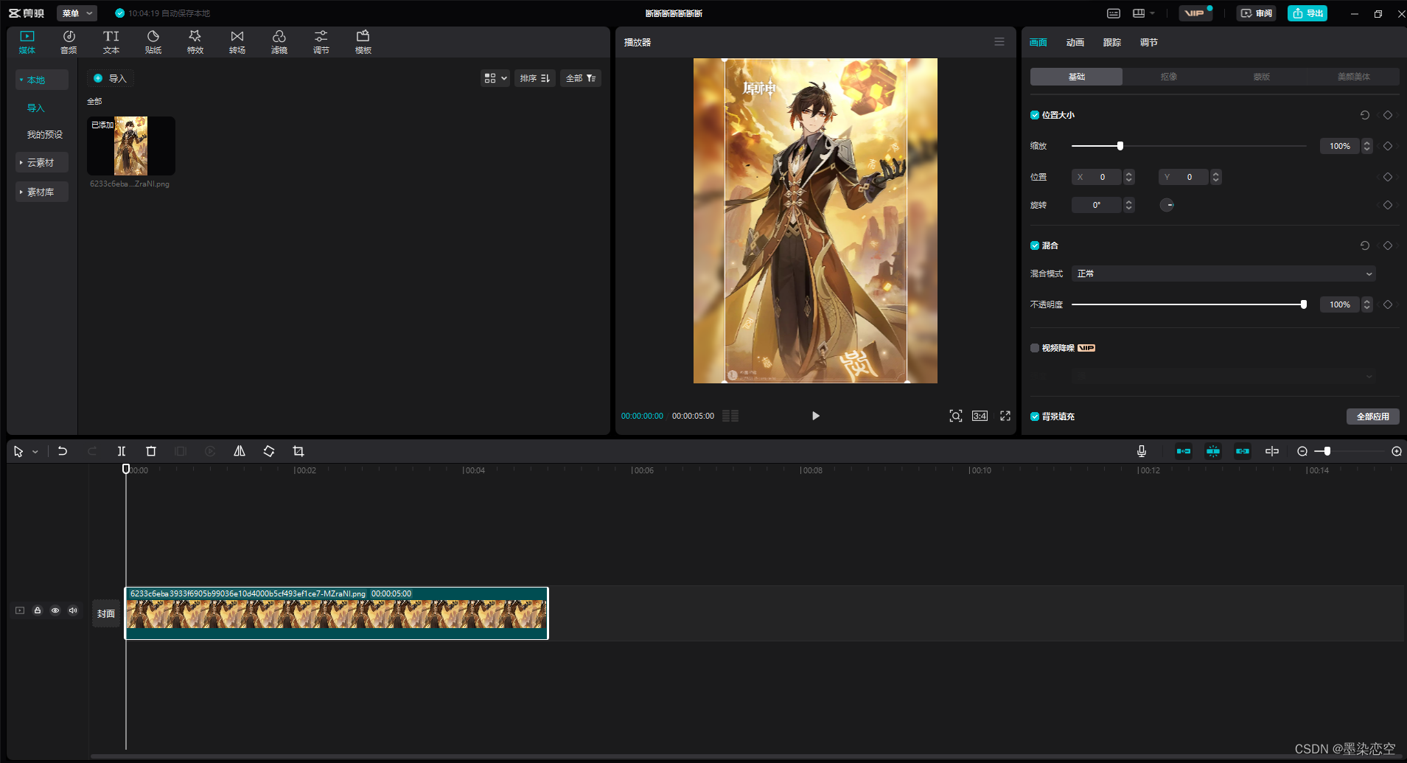1407x763 pixels.
Task: Uncheck the 混合 checkbox
Action: (x=1035, y=245)
